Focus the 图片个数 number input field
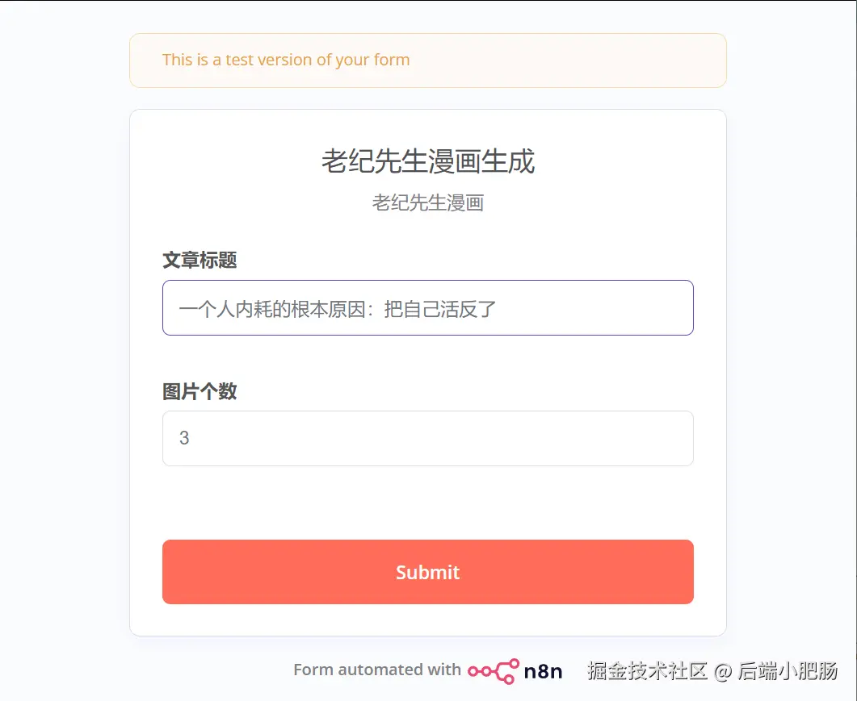The image size is (857, 701). pyautogui.click(x=427, y=439)
